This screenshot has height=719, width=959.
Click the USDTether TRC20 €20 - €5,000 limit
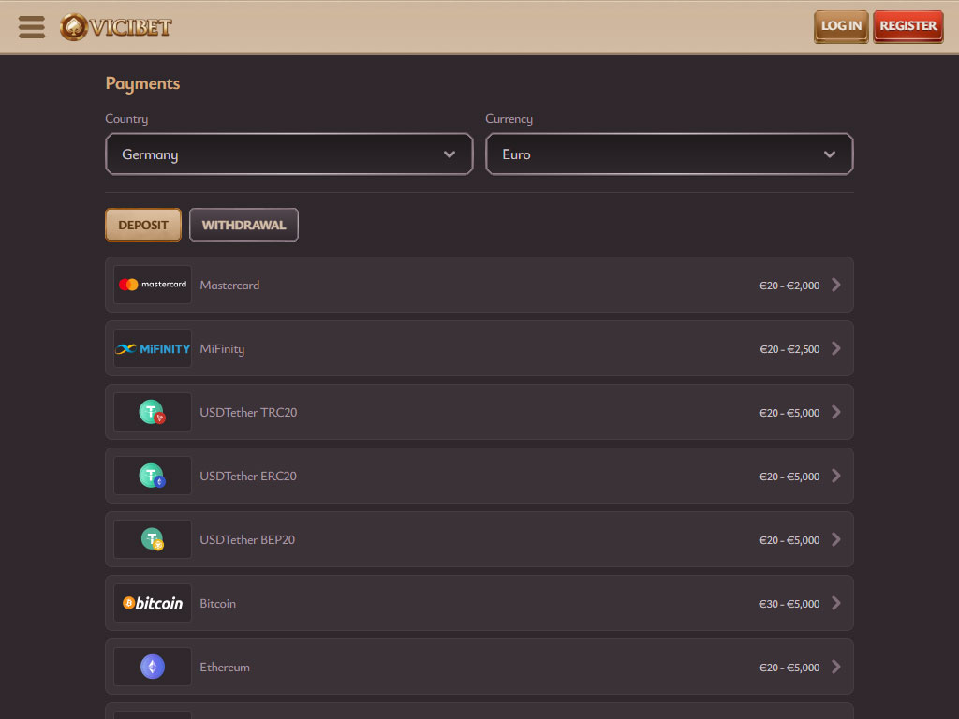pyautogui.click(x=789, y=413)
